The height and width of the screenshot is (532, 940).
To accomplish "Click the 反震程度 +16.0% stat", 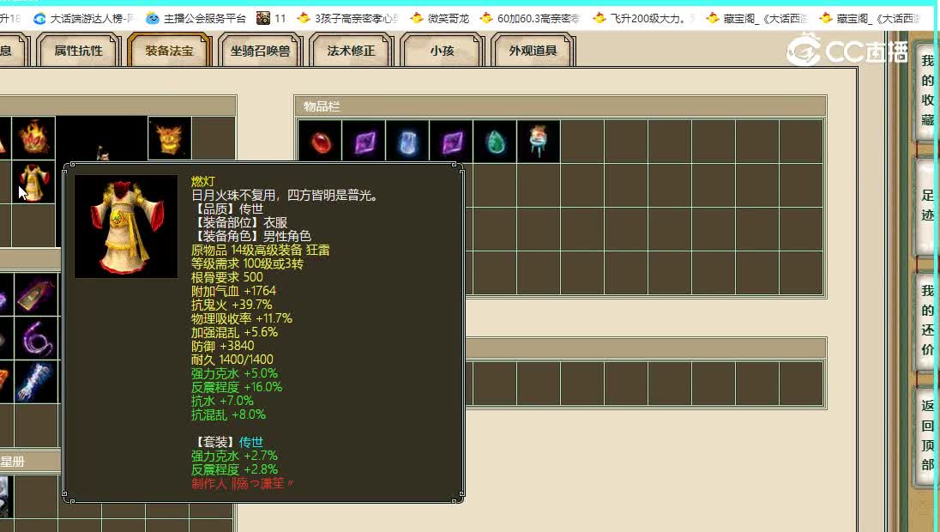I will (237, 388).
